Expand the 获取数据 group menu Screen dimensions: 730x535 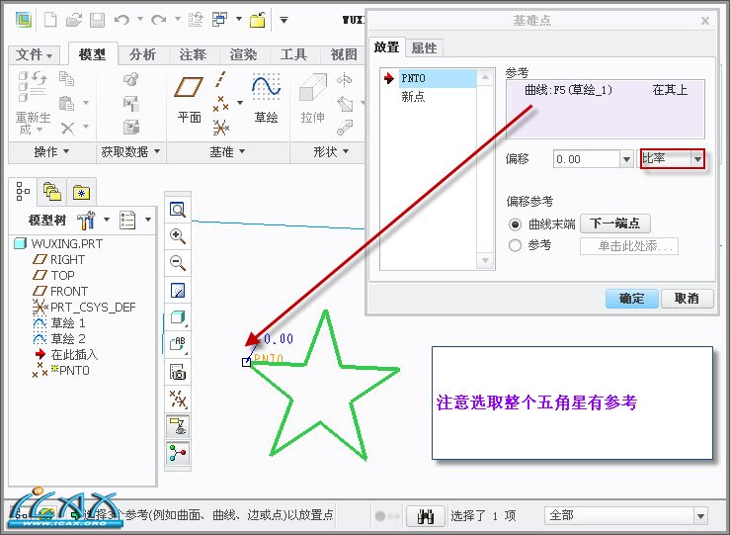(130, 151)
